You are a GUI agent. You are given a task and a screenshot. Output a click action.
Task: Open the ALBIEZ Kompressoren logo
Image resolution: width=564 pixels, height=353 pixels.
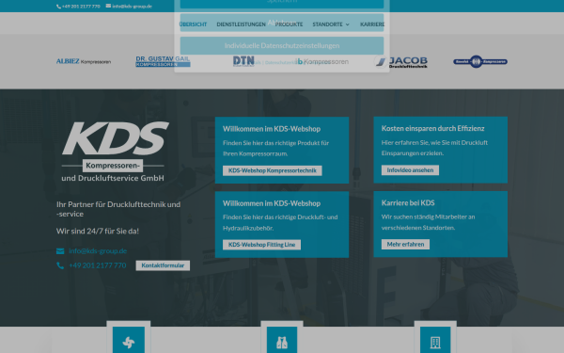[84, 61]
